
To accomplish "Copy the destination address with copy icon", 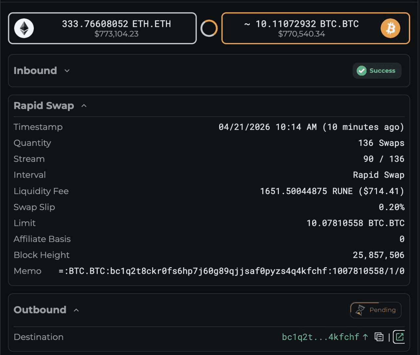I will tap(379, 337).
